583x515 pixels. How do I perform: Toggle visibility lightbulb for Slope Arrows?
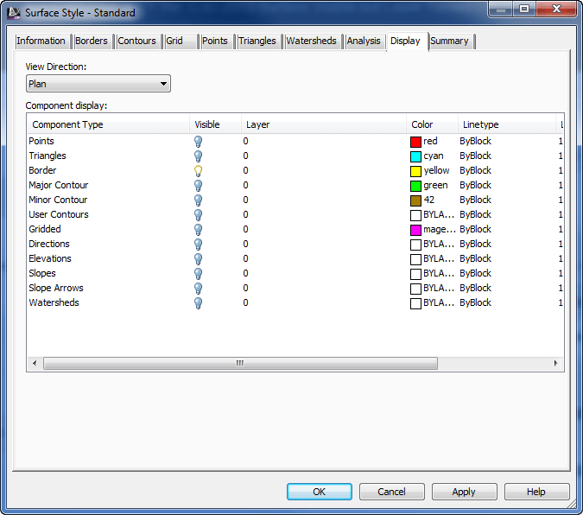(198, 289)
